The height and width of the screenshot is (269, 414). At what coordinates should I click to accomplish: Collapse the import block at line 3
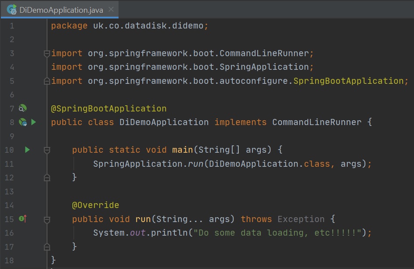(47, 54)
